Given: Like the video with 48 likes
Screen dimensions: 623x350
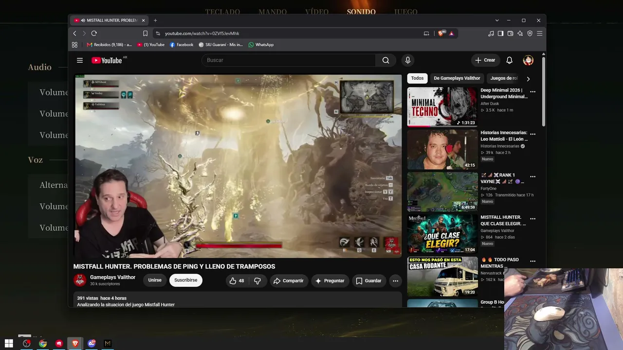Looking at the screenshot, I should (237, 280).
